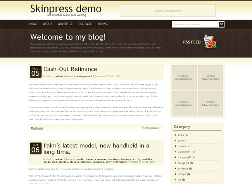Click the search box field

195,24
